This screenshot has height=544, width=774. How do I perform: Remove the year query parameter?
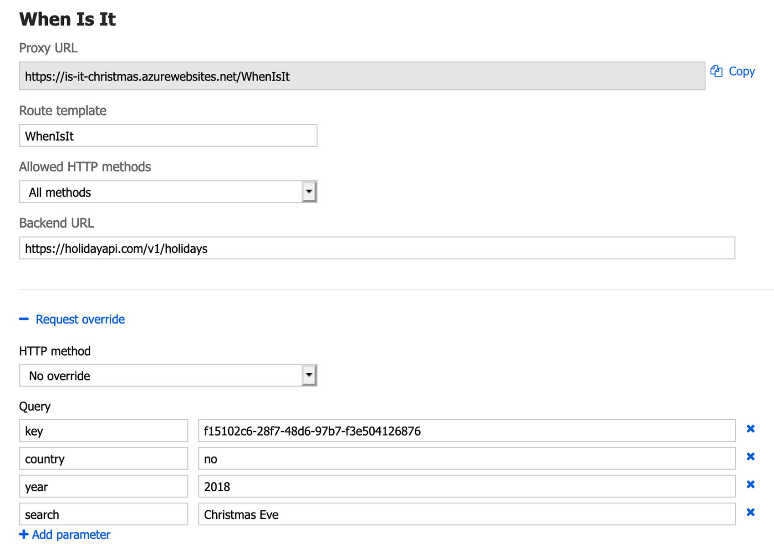point(750,484)
